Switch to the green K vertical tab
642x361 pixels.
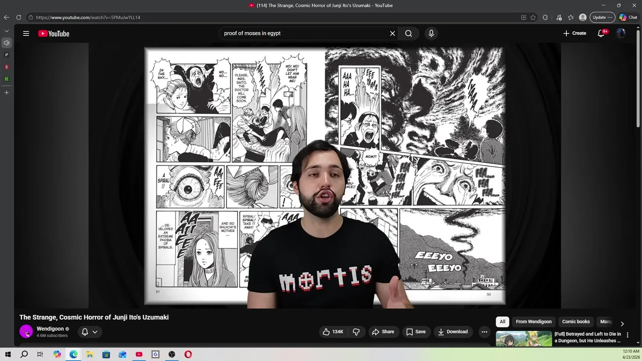7,79
